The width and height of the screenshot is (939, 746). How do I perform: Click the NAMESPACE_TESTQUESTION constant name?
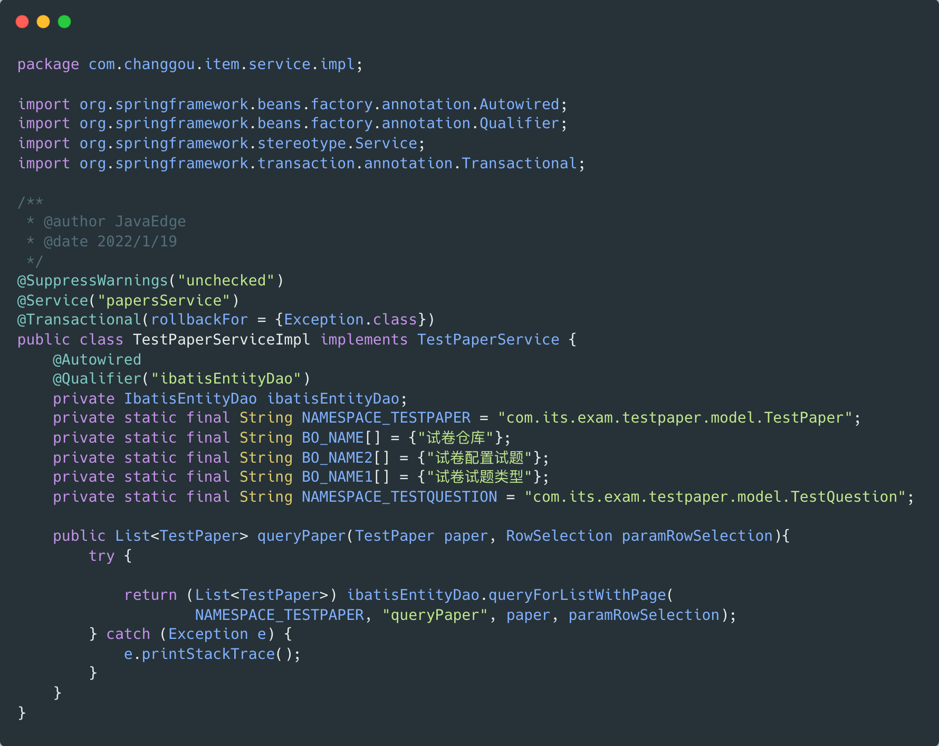coord(399,497)
